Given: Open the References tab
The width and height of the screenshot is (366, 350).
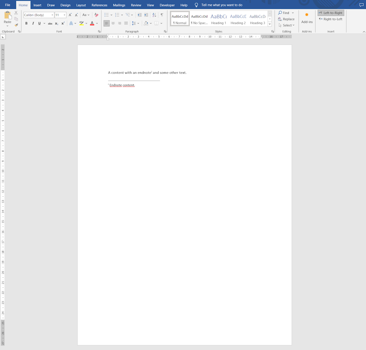Looking at the screenshot, I should [100, 5].
